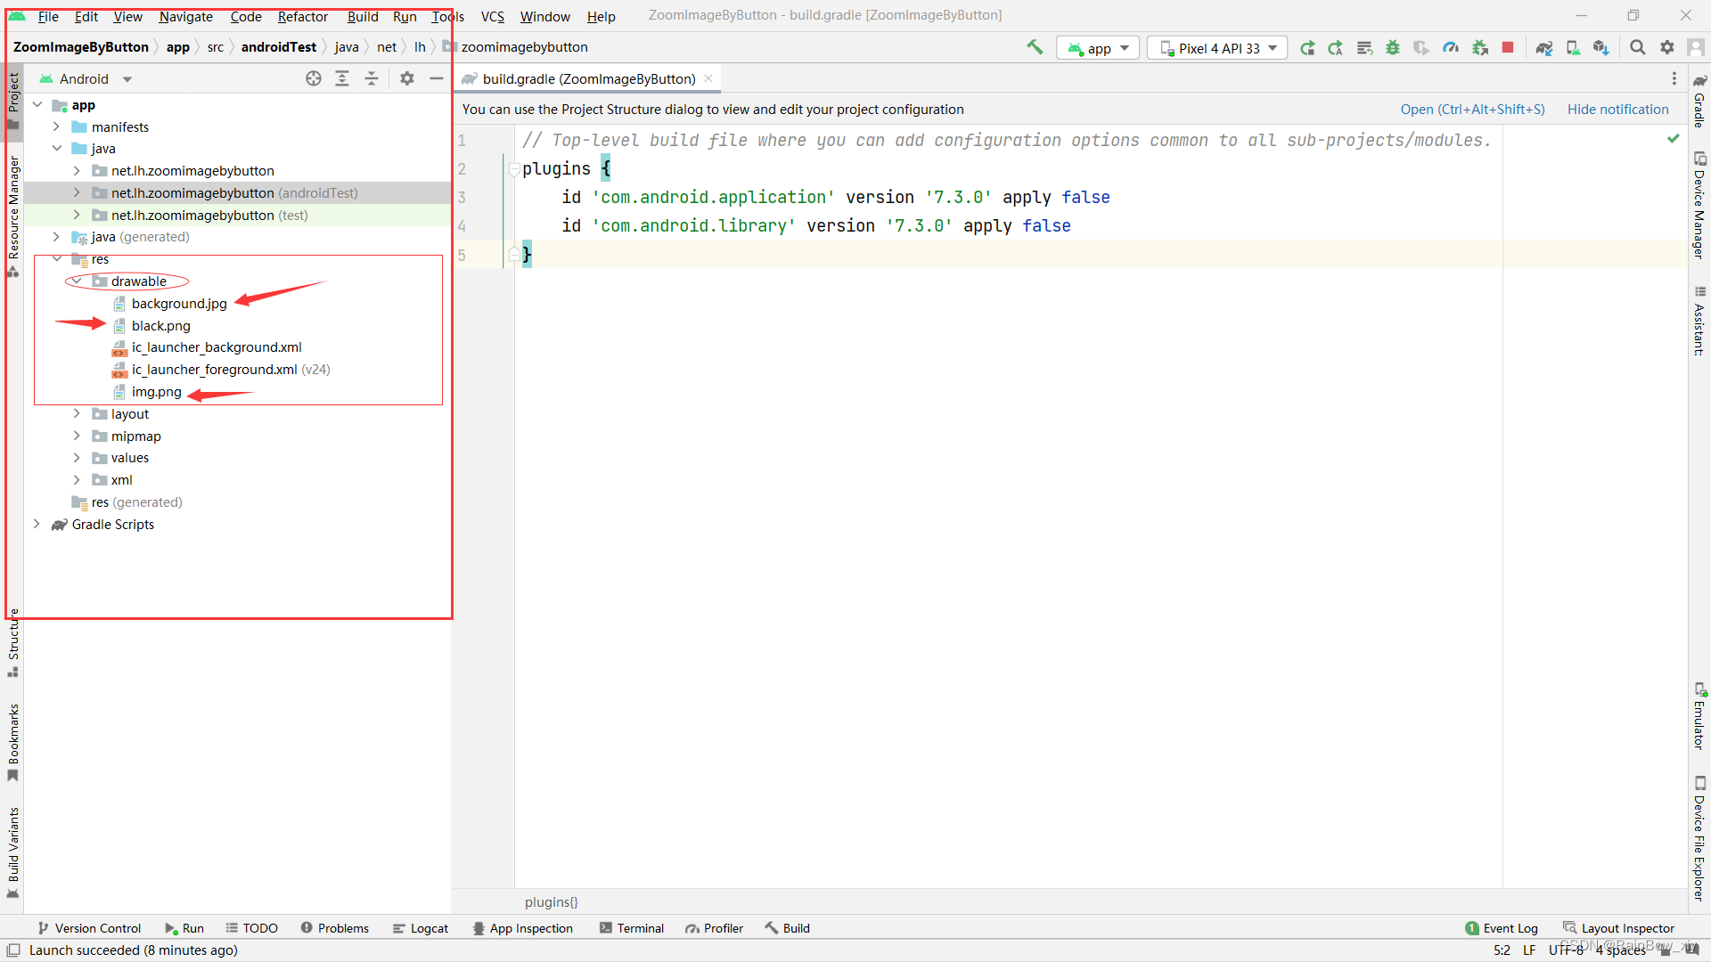
Task: Open SDK Manager via the box icon
Action: [1600, 47]
